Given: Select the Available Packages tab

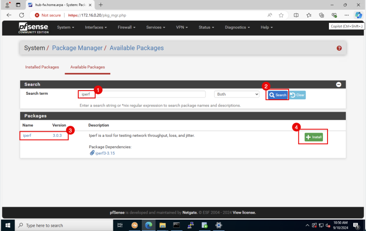Looking at the screenshot, I should coord(87,67).
